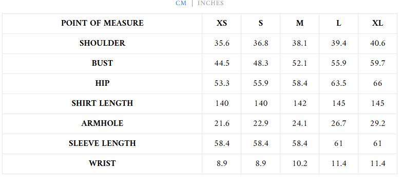
Task: Click the POINT OF MEASURE header
Action: (x=102, y=23)
